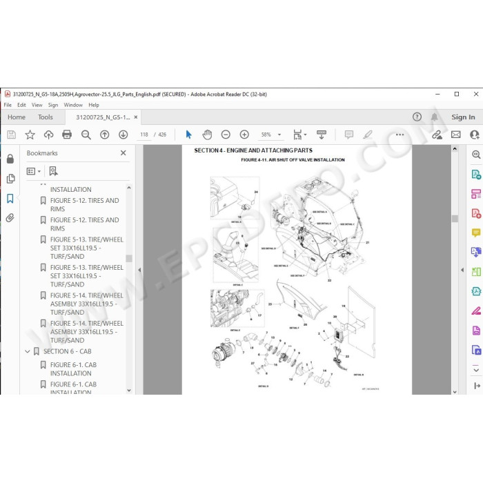
Task: Click the scrolling mode icon
Action: [322, 135]
